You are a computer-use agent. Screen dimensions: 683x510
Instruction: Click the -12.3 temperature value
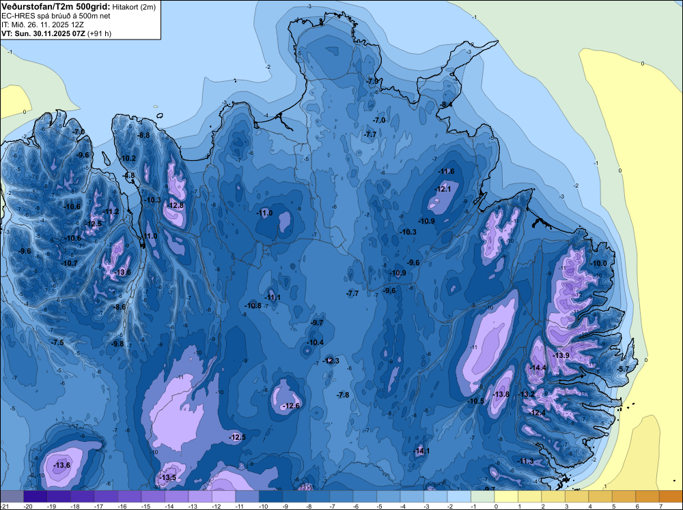(x=331, y=361)
